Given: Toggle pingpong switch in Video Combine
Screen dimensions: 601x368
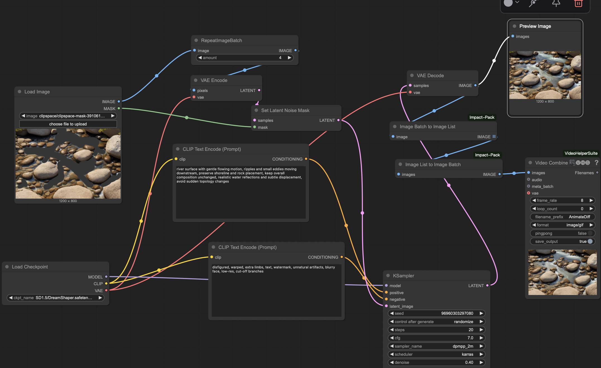Looking at the screenshot, I should pyautogui.click(x=590, y=233).
